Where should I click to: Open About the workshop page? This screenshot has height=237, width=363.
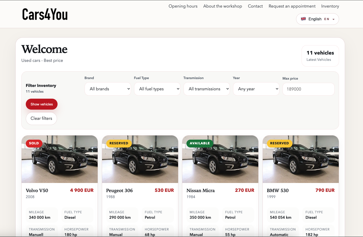pyautogui.click(x=223, y=6)
